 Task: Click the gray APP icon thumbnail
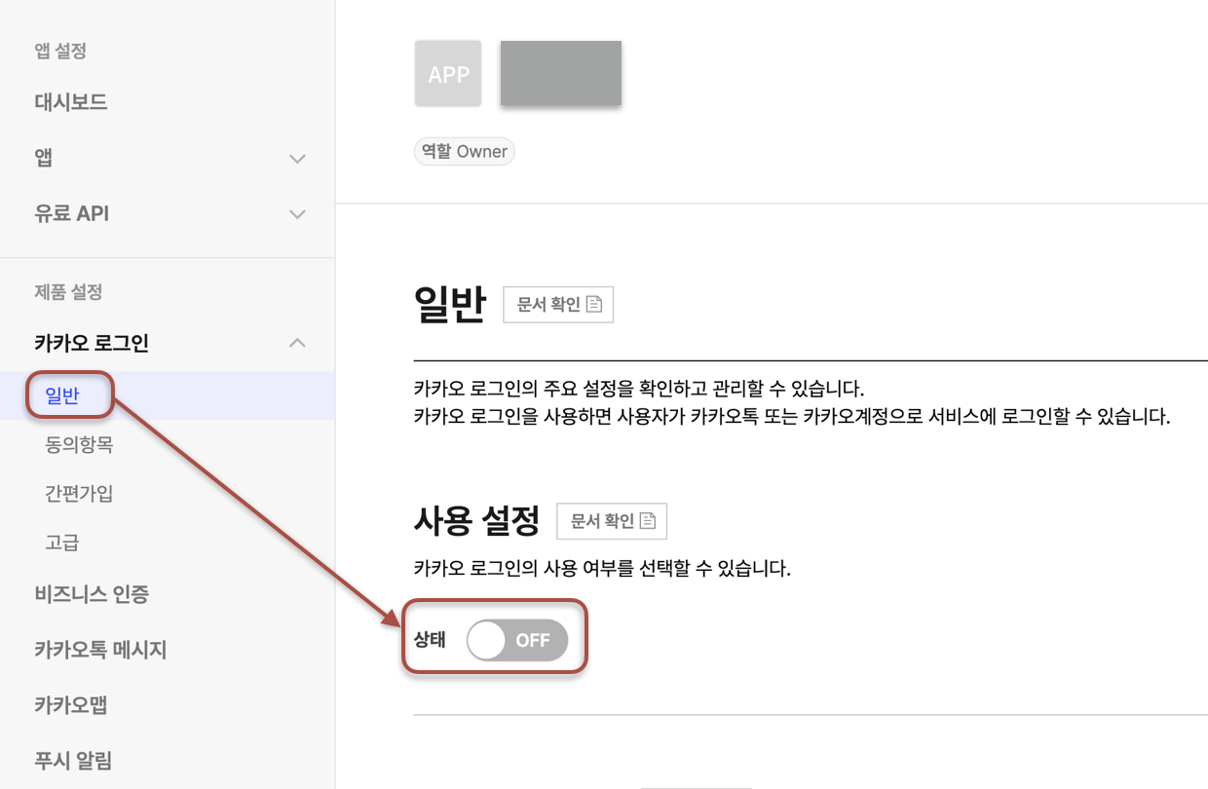coord(448,73)
